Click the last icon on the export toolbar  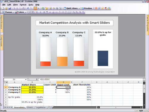click(109, 8)
